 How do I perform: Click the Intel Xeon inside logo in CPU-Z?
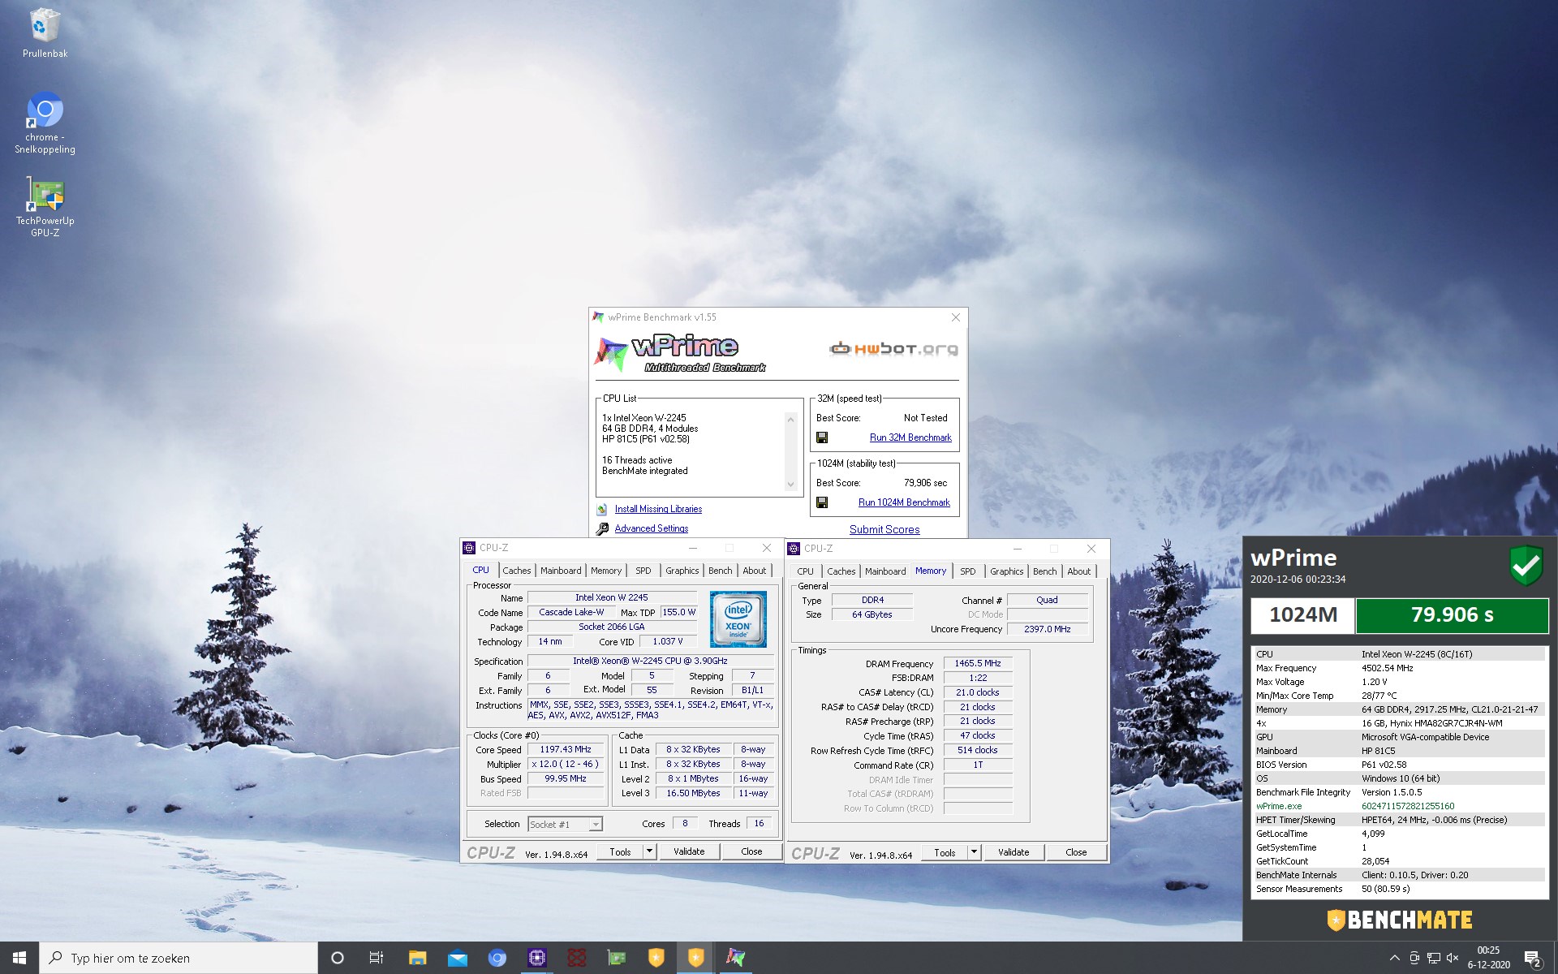pos(738,618)
